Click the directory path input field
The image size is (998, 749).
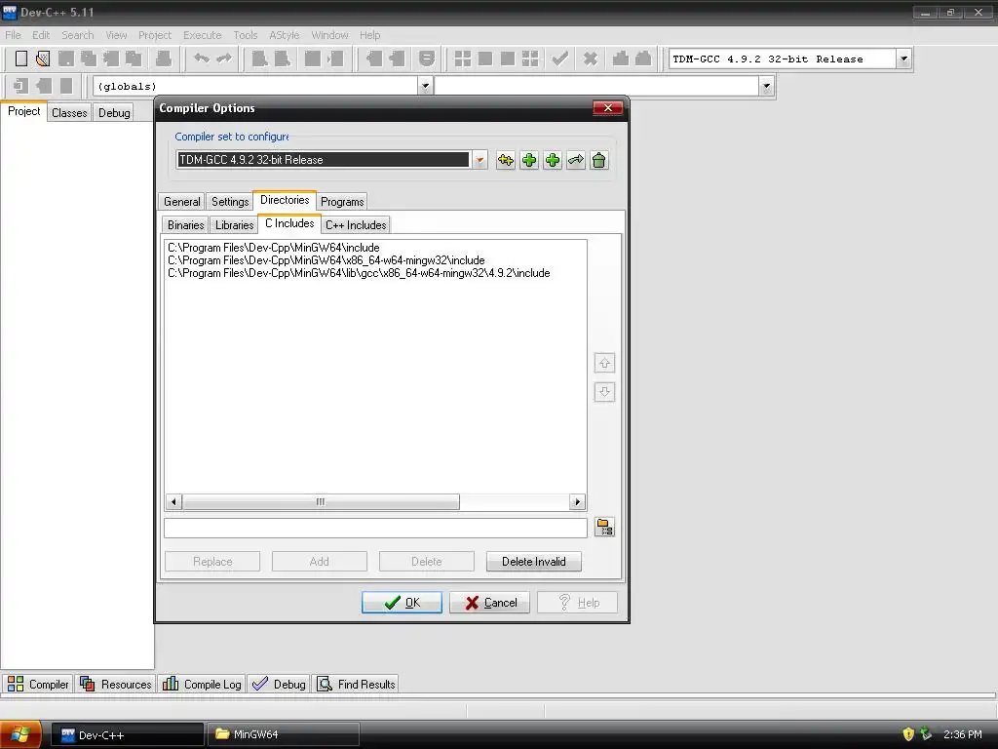click(375, 528)
